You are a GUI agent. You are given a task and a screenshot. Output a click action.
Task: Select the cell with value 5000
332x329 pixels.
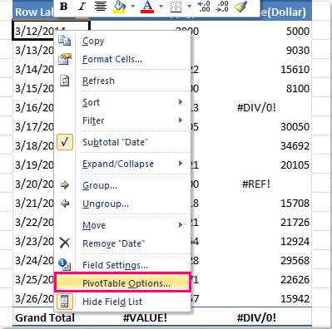(x=298, y=32)
